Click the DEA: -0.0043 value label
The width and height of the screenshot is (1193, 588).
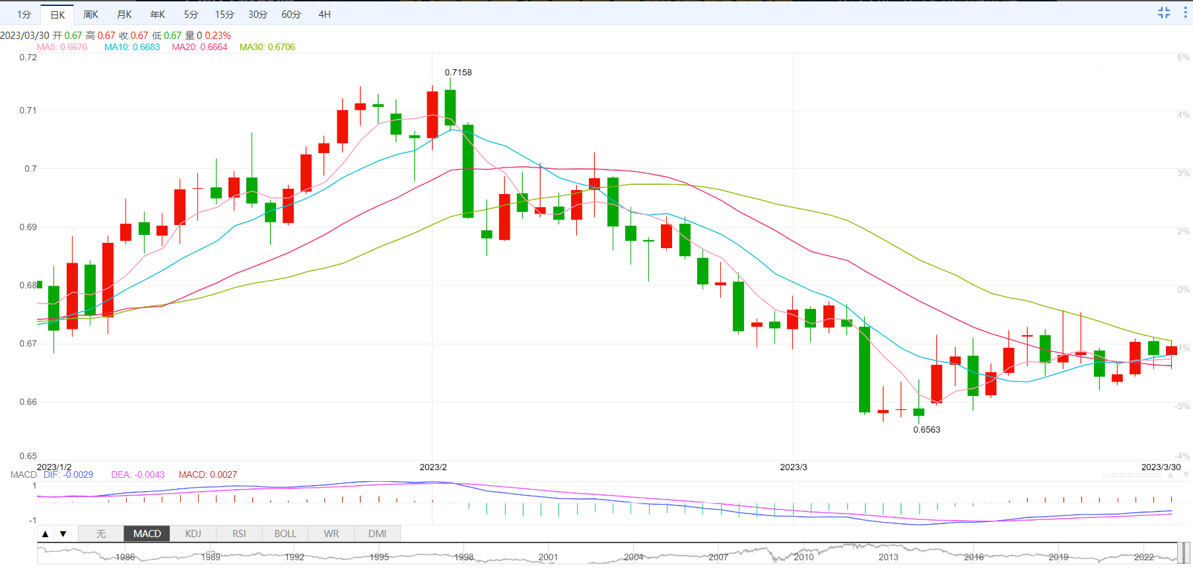click(x=138, y=474)
